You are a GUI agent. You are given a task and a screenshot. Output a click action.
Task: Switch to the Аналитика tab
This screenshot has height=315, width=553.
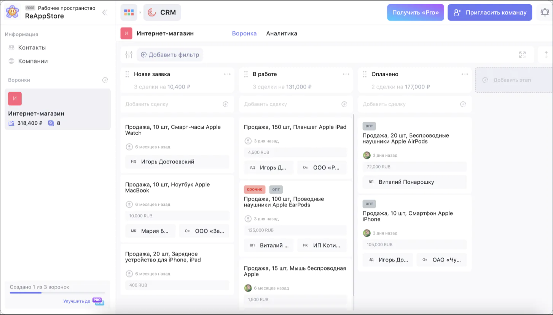282,33
